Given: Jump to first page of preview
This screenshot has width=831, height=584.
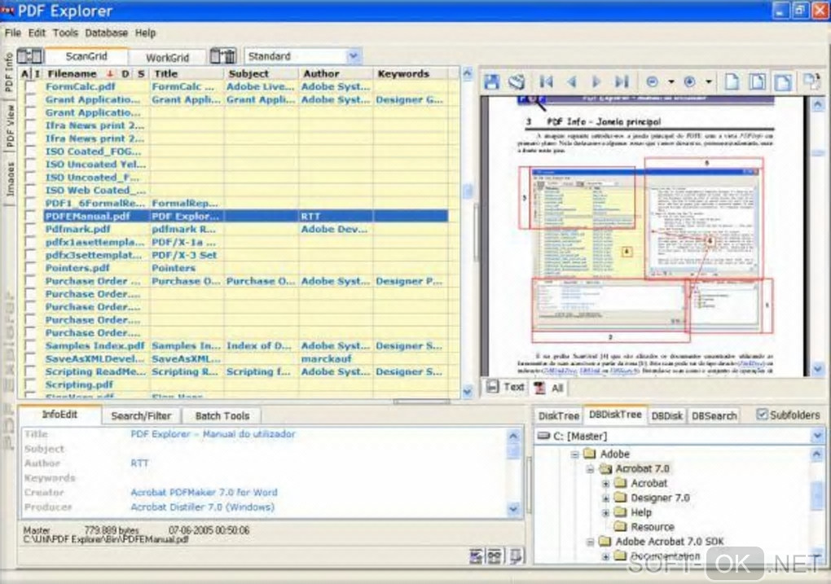Looking at the screenshot, I should coord(546,81).
